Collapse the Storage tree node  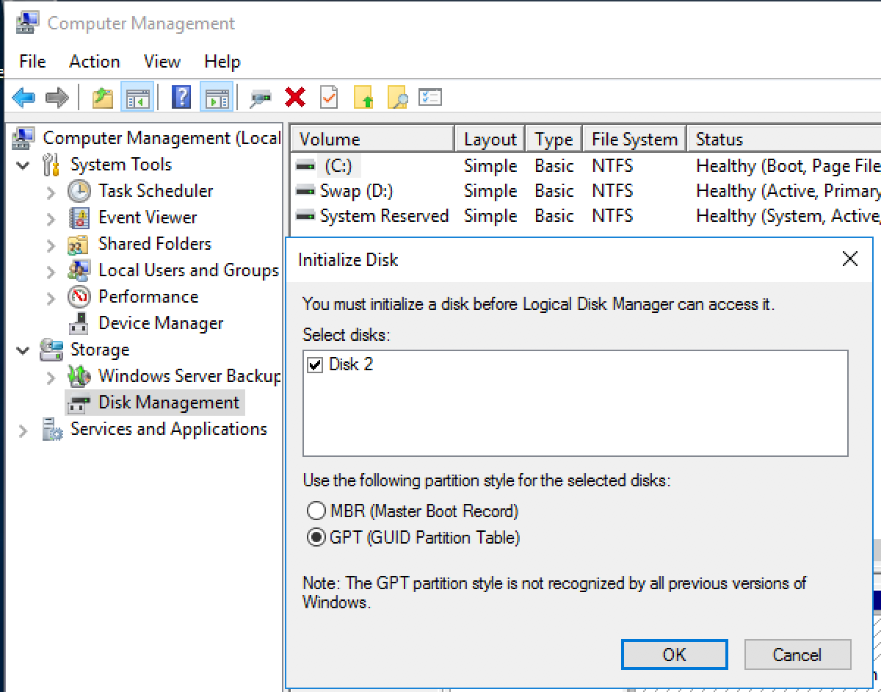click(x=24, y=350)
